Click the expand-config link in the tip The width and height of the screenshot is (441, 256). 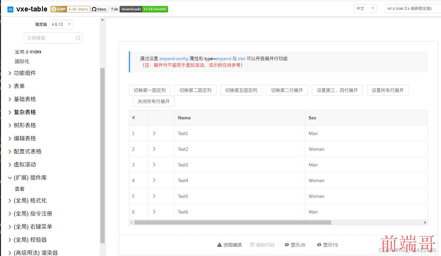pyautogui.click(x=174, y=59)
